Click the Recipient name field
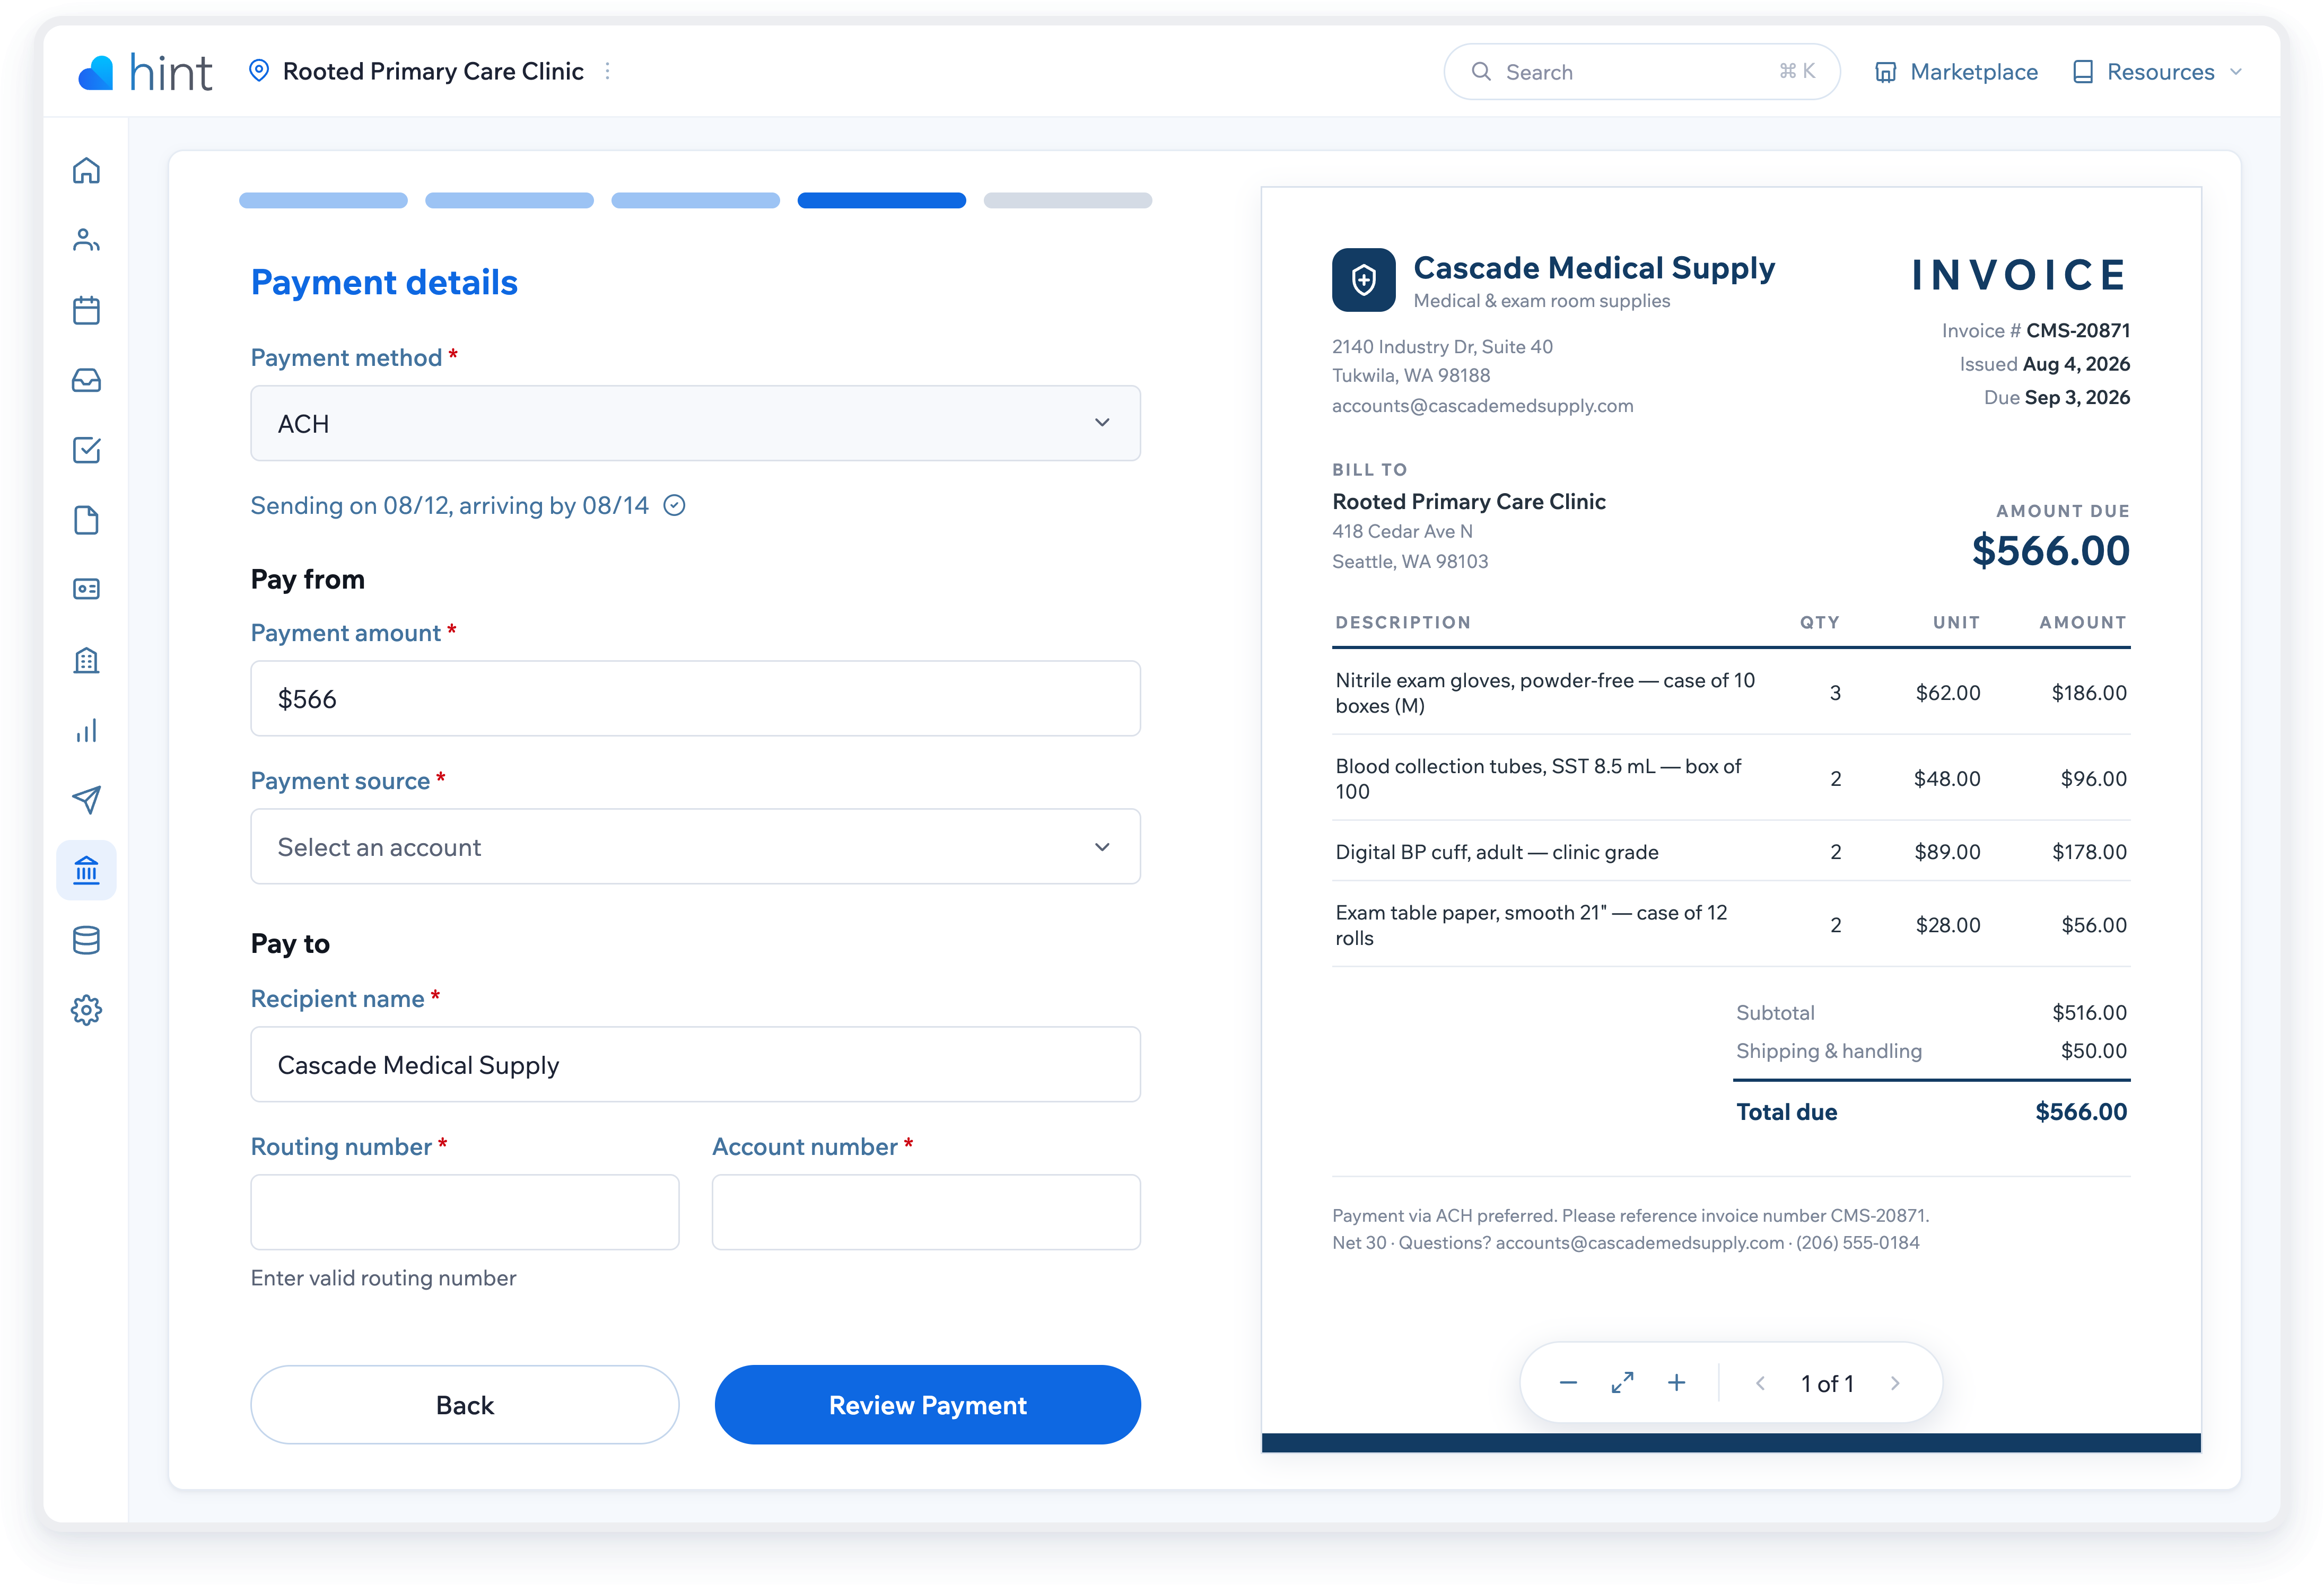This screenshot has height=1585, width=2324. click(695, 1065)
